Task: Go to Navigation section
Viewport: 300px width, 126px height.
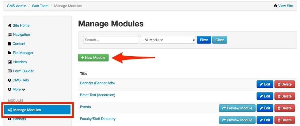Action: pos(21,35)
